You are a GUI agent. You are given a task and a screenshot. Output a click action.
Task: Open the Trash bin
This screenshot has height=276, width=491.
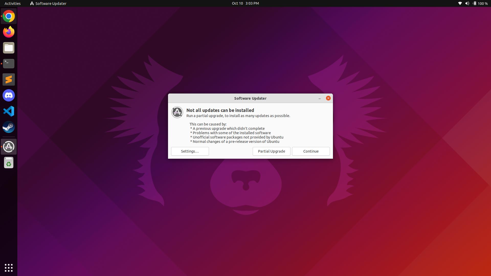8,163
